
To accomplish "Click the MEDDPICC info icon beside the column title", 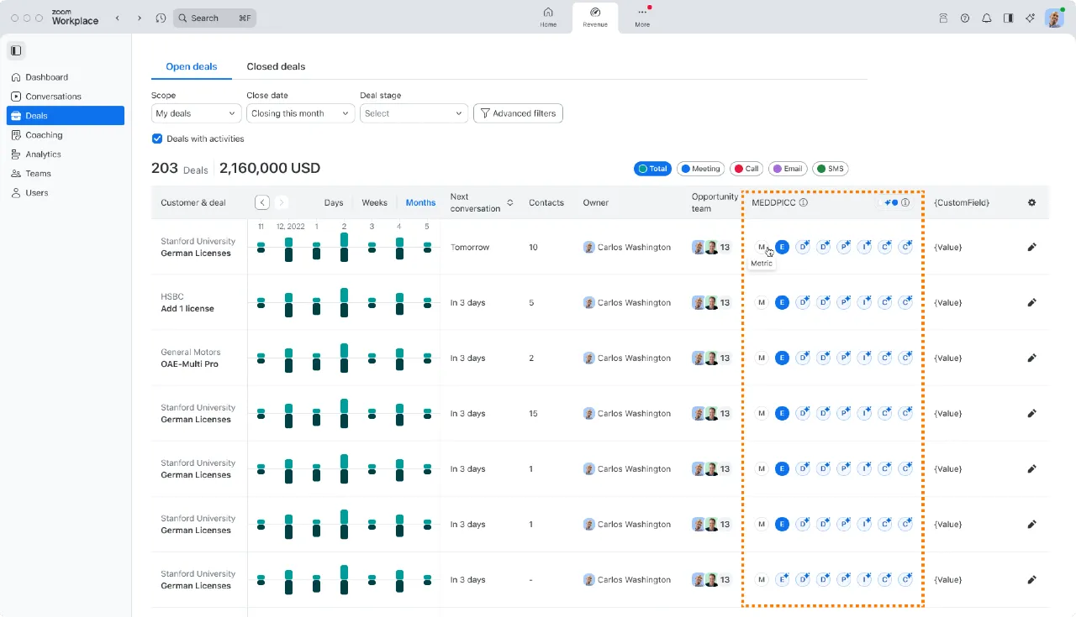I will click(x=804, y=202).
